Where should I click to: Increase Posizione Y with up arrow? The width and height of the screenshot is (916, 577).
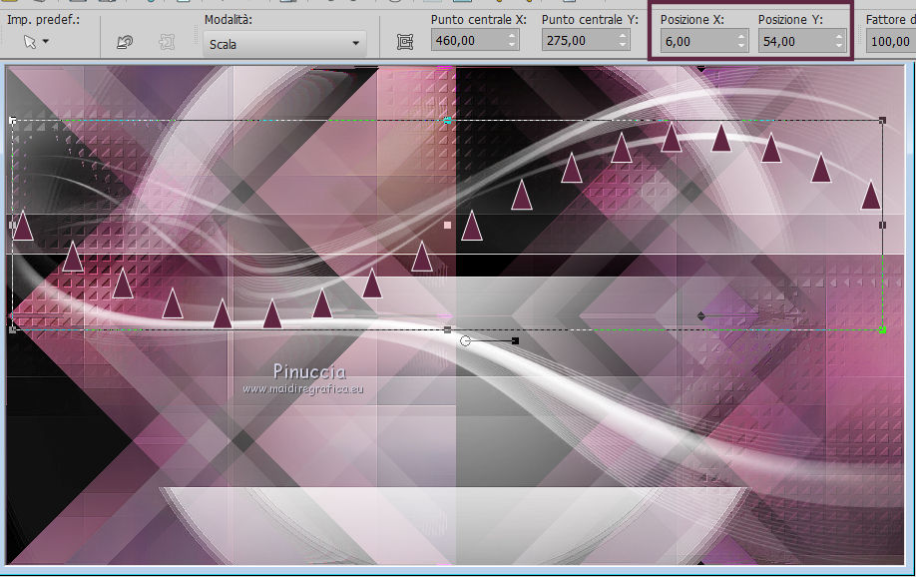click(x=839, y=37)
